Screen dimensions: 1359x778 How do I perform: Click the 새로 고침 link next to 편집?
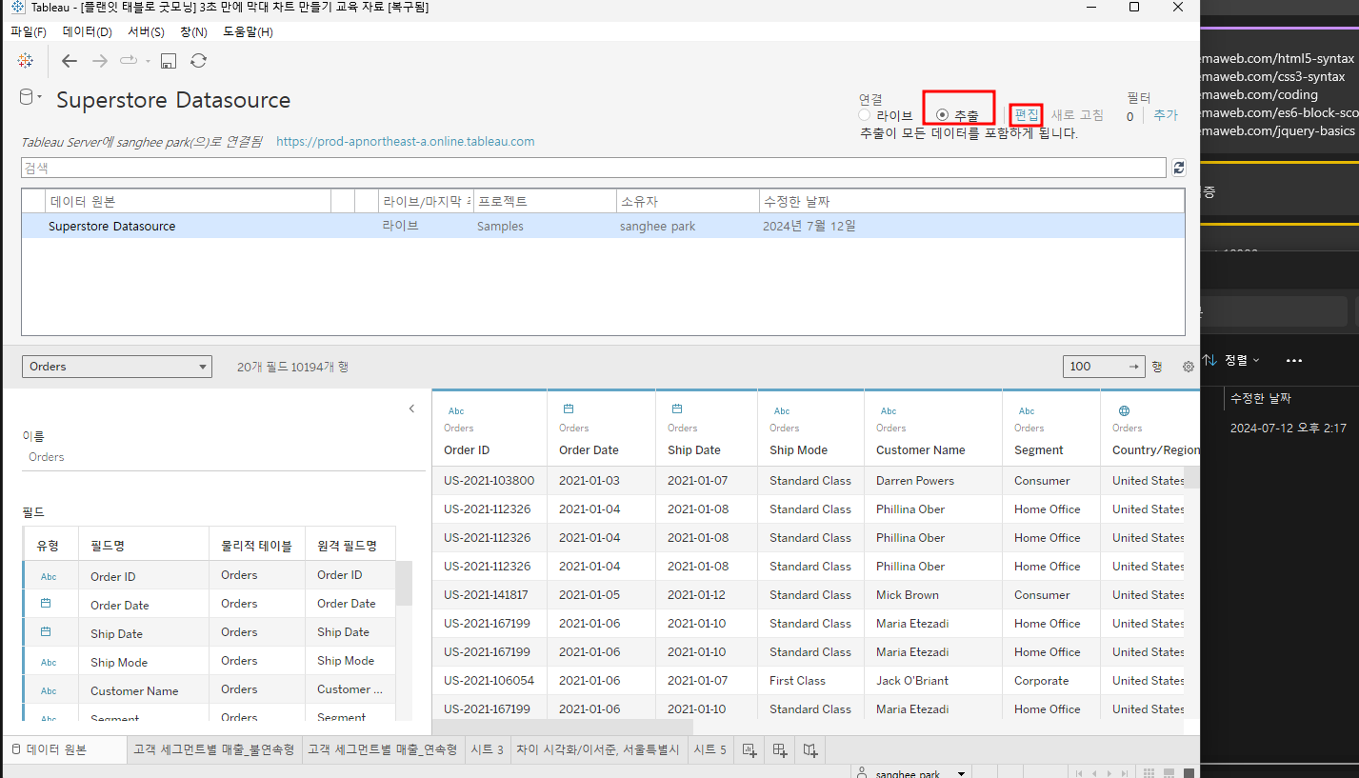tap(1077, 115)
